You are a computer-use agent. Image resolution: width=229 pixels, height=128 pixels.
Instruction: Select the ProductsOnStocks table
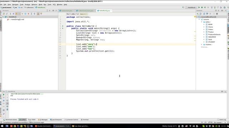pyautogui.click(x=214, y=34)
